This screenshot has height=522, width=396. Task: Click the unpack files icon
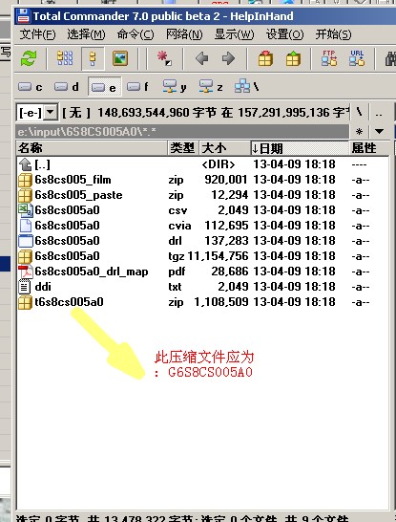coord(293,58)
